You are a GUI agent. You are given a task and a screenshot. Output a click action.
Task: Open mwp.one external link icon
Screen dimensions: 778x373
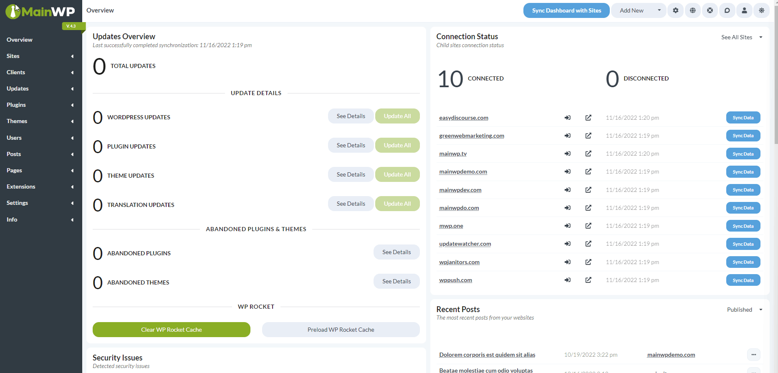[588, 226]
